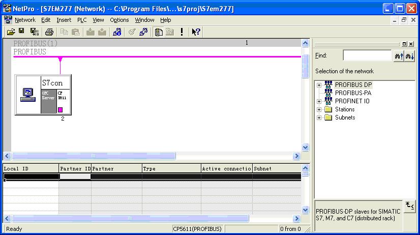Expand the Subnets folder
This screenshot has width=420, height=235.
tap(319, 118)
